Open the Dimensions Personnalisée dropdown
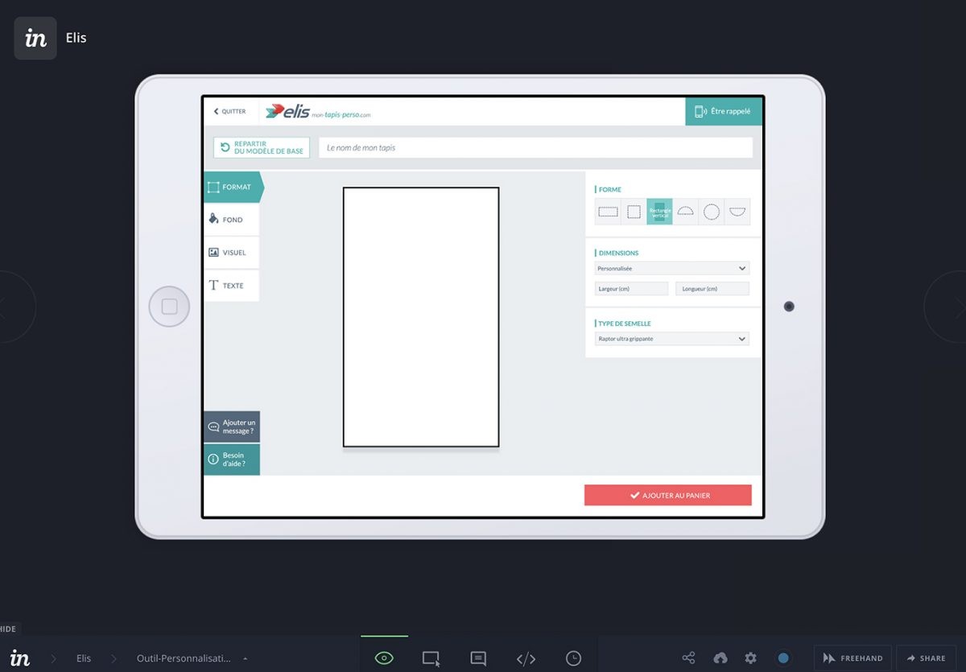This screenshot has height=672, width=966. pyautogui.click(x=672, y=267)
